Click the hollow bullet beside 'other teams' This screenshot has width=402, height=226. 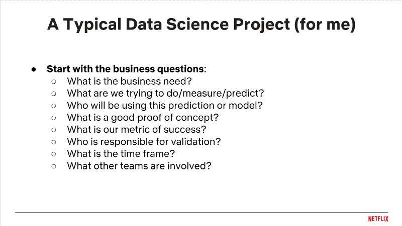54,165
